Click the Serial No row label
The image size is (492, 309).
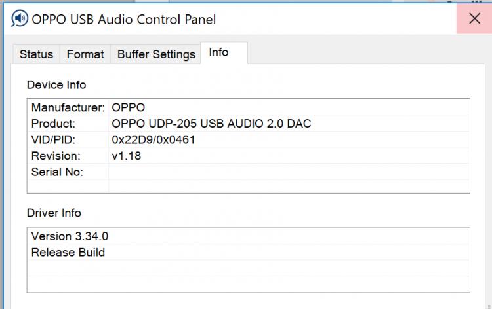click(x=58, y=172)
